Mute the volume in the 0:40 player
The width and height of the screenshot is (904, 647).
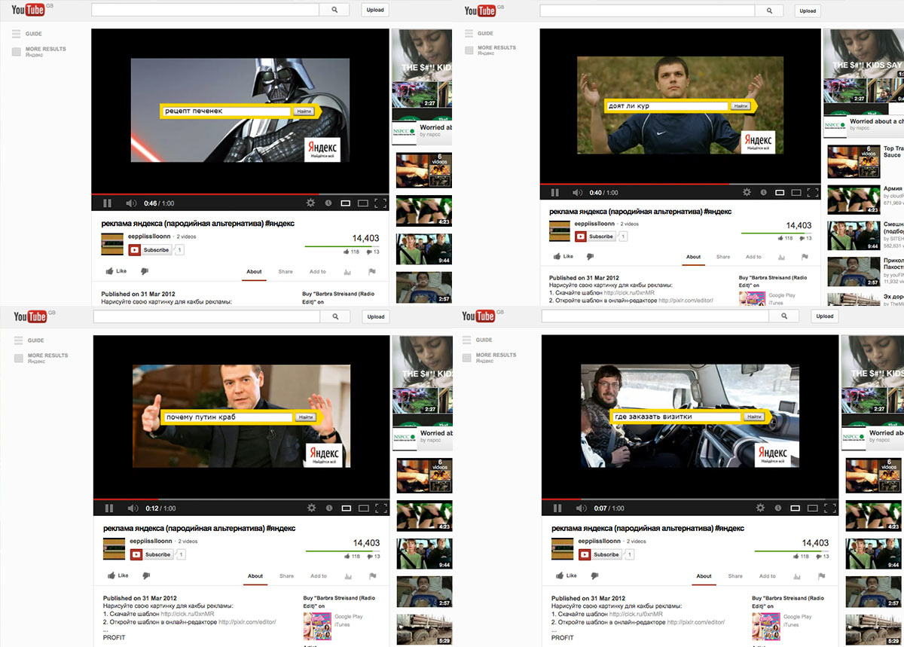(x=577, y=193)
